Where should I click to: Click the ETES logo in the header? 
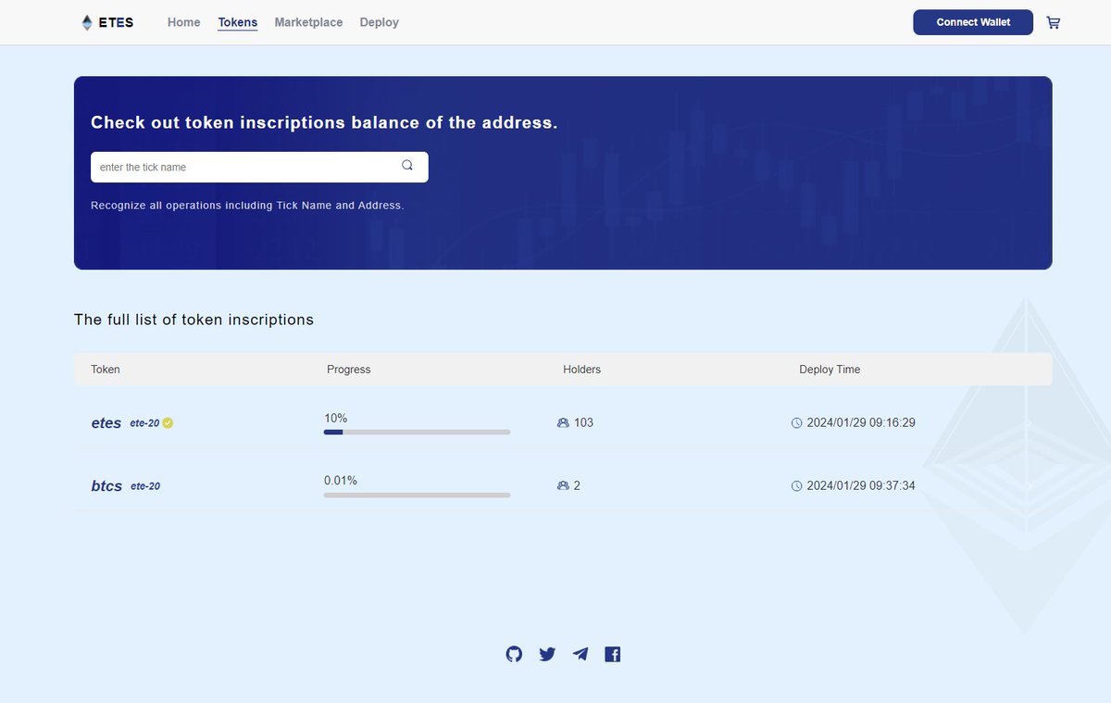pyautogui.click(x=108, y=21)
